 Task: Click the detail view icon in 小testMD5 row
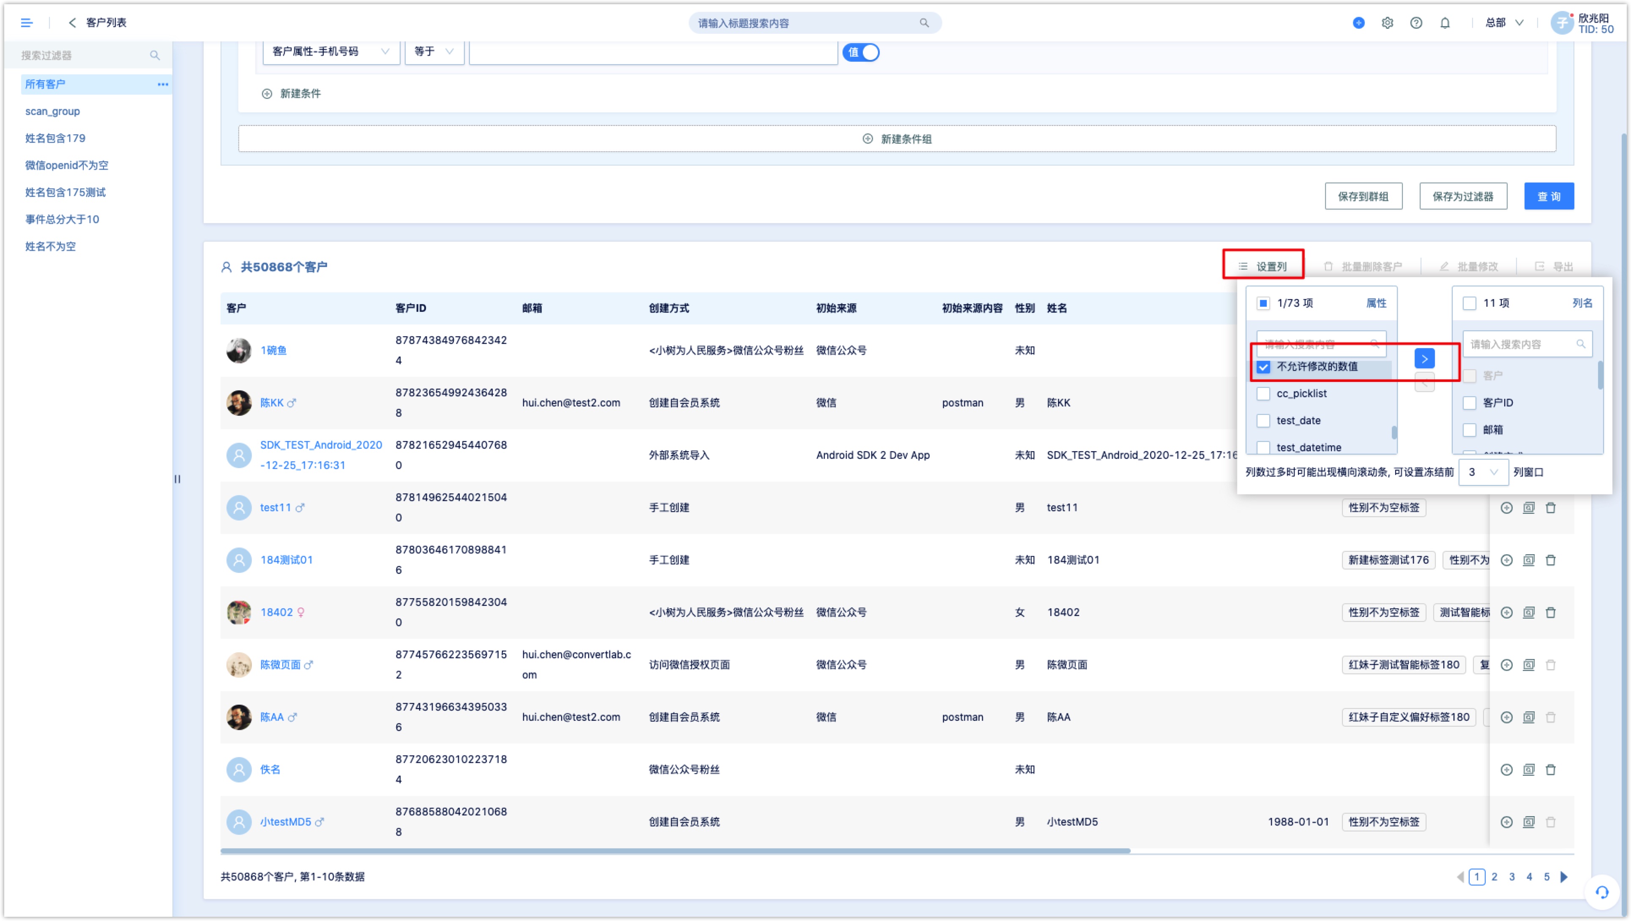[x=1528, y=822]
